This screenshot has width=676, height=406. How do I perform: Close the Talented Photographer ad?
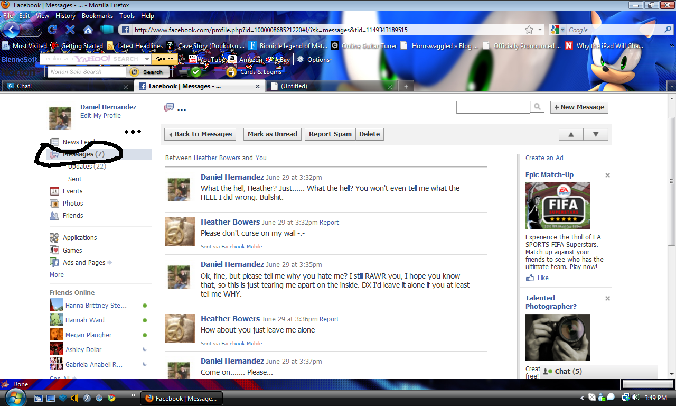click(607, 298)
